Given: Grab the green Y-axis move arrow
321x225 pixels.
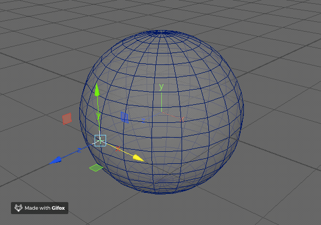Looking at the screenshot, I should 97,90.
